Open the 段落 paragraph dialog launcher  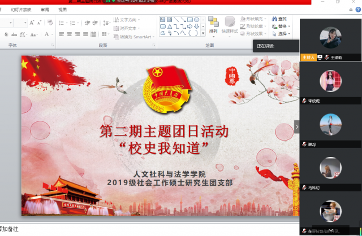pos(154,45)
